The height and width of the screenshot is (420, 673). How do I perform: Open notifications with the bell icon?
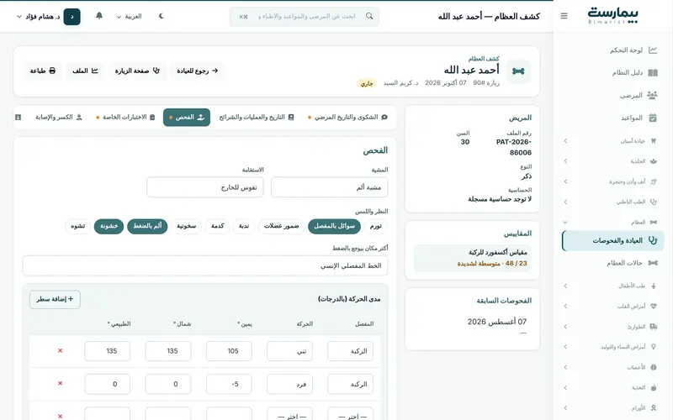coord(99,16)
